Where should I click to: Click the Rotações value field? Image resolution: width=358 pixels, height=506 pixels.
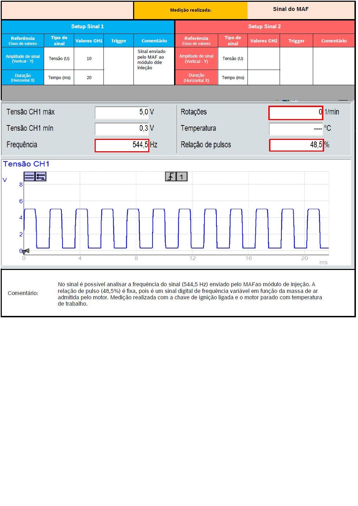296,113
